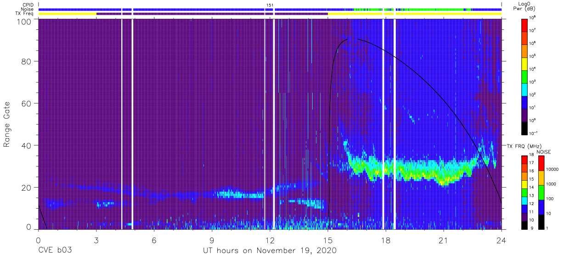Click the '1000' label on NOISE colorbar

[x=550, y=183]
